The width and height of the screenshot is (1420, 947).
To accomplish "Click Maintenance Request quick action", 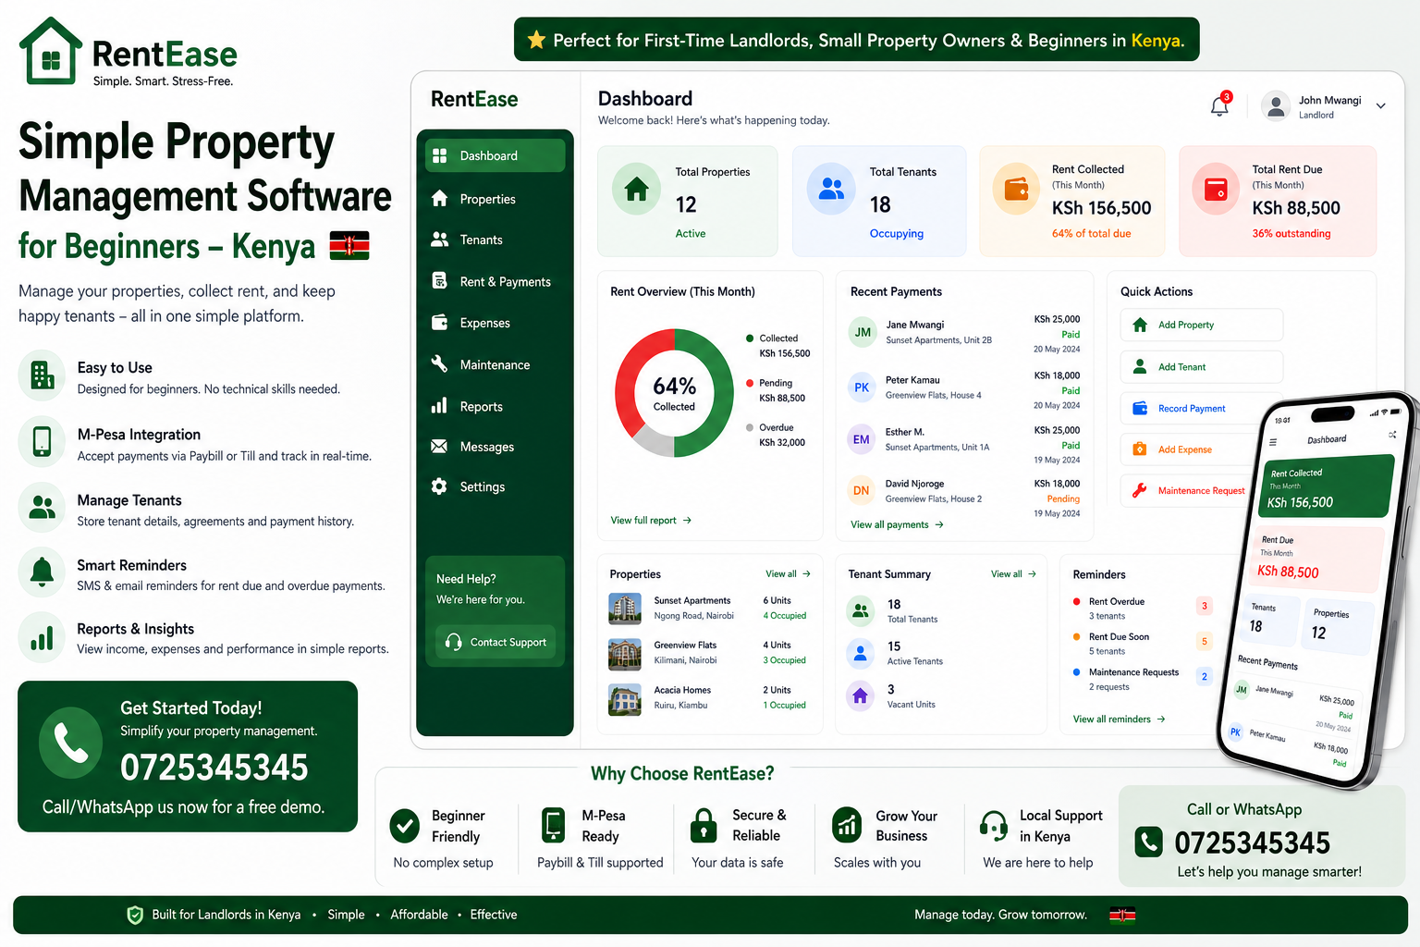I will [1186, 490].
